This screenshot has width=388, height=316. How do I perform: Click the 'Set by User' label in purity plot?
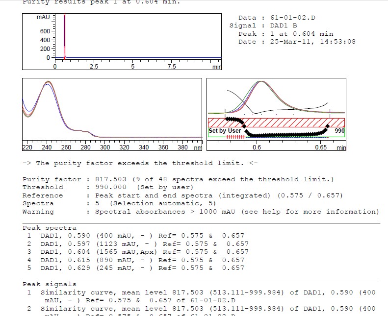pyautogui.click(x=225, y=131)
